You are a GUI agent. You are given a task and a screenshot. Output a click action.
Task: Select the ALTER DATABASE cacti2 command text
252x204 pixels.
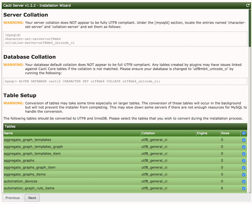[83, 81]
